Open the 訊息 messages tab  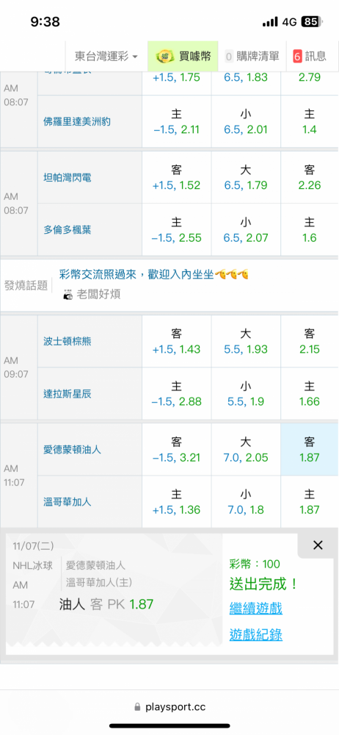[310, 57]
